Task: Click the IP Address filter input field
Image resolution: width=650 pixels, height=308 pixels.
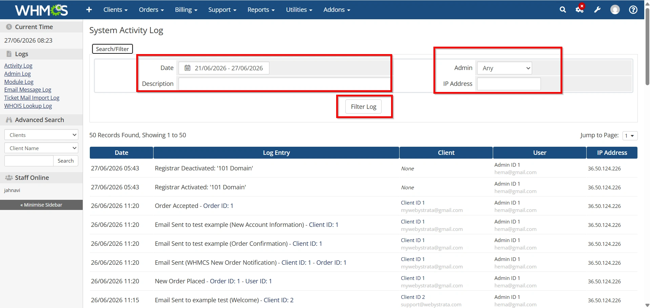Action: (509, 84)
